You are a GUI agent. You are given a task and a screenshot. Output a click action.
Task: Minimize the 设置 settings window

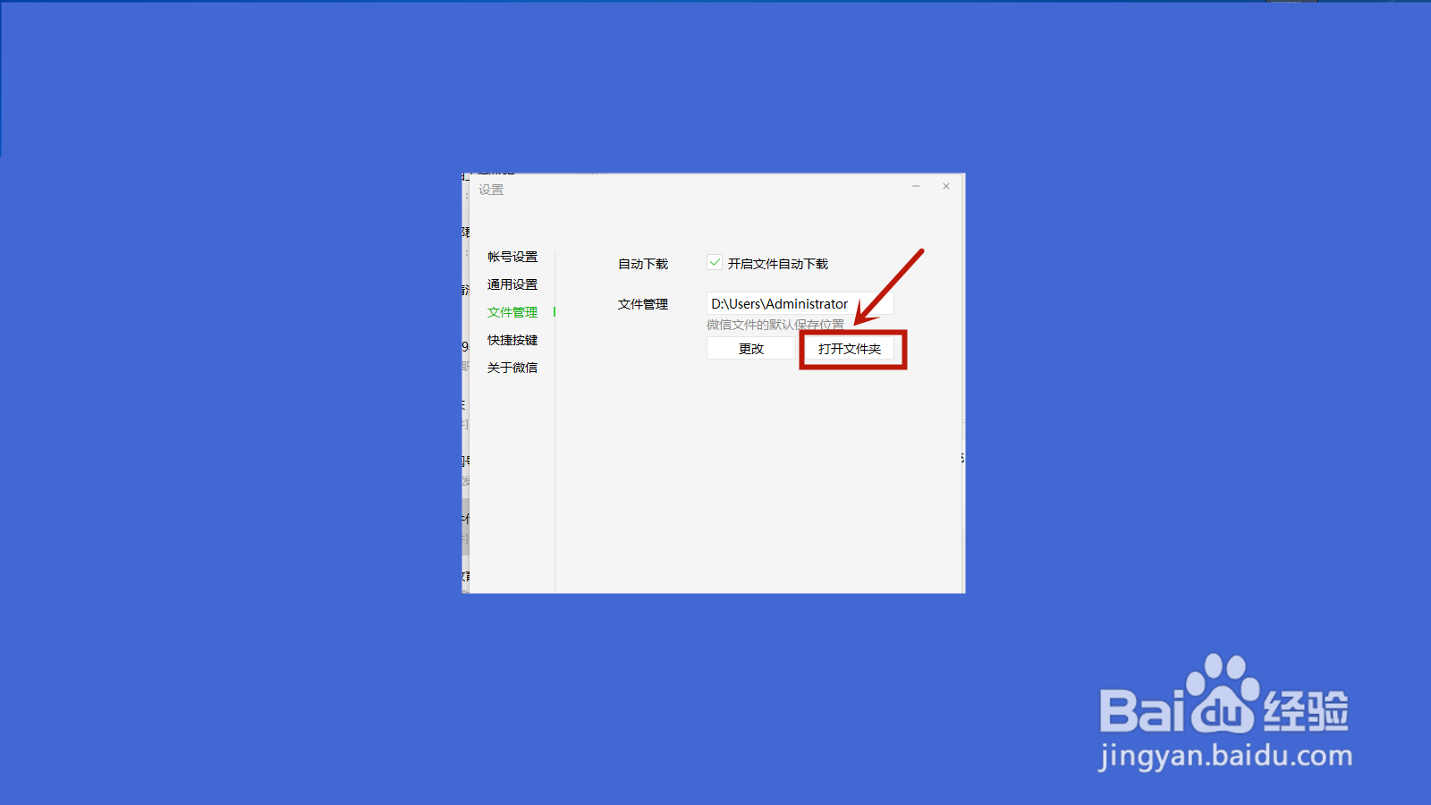[x=916, y=186]
